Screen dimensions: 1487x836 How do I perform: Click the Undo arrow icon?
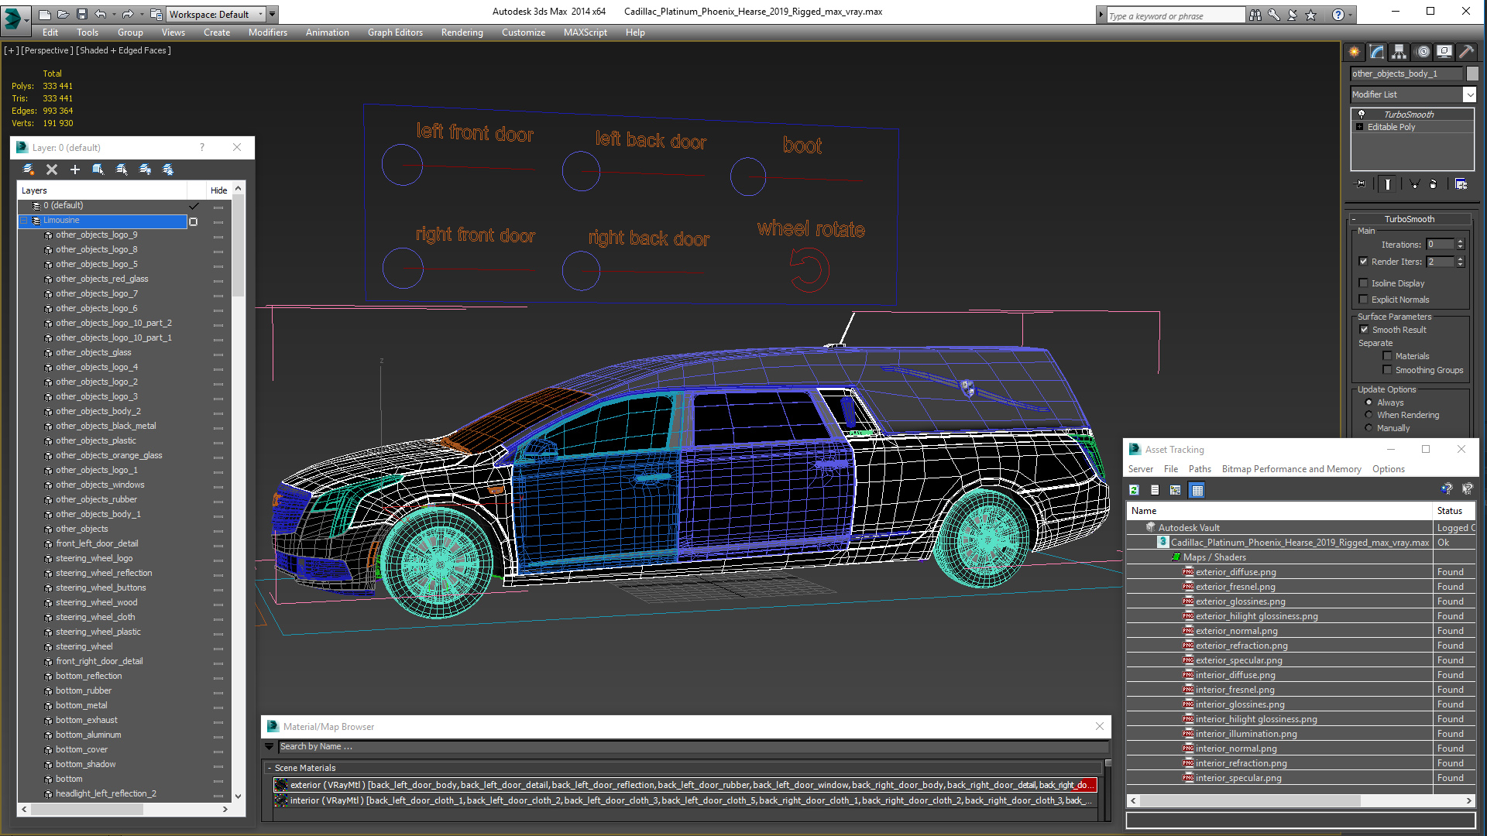pos(100,14)
